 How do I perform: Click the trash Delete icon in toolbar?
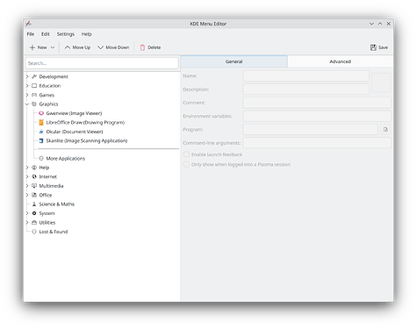click(142, 47)
